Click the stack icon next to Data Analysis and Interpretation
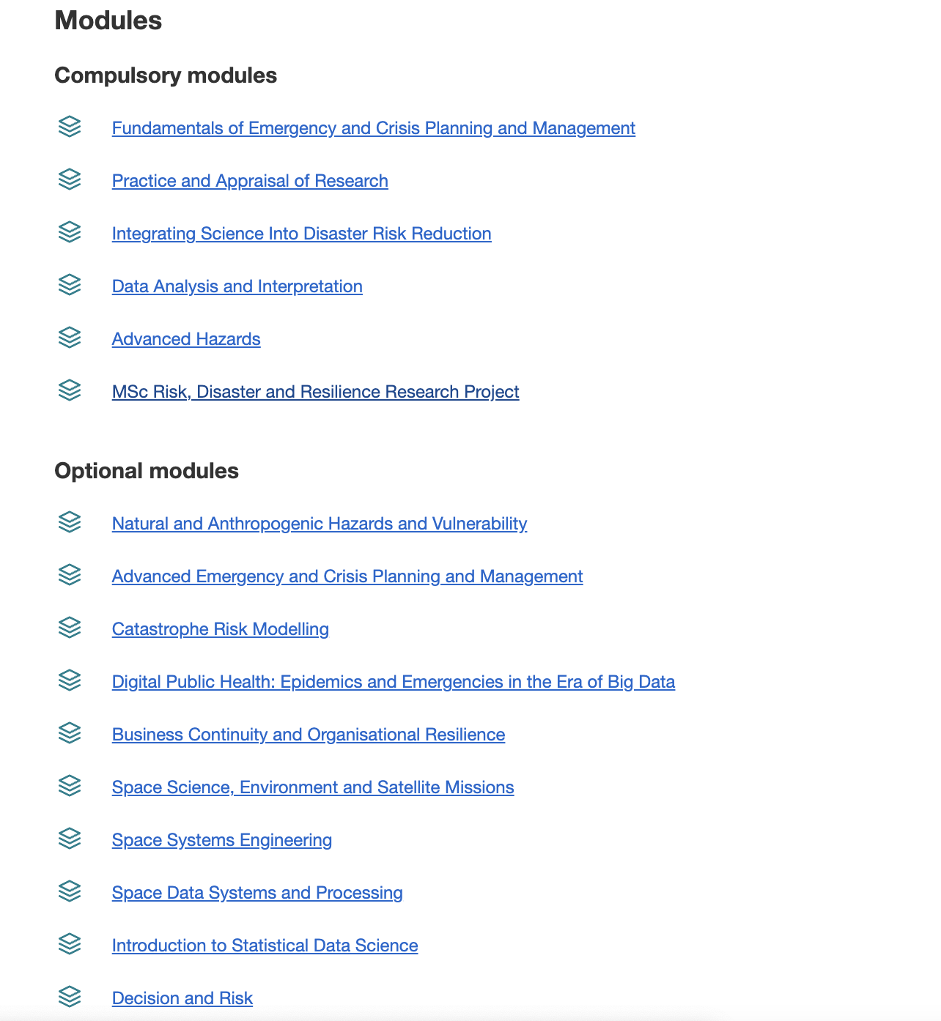The height and width of the screenshot is (1021, 941). [70, 285]
